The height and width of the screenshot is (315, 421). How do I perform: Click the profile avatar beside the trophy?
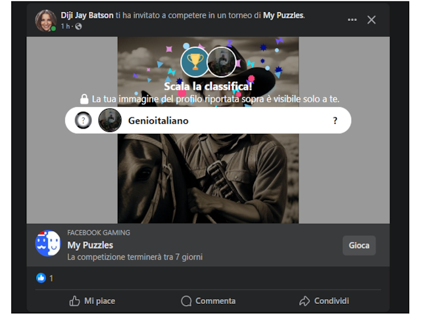(222, 62)
